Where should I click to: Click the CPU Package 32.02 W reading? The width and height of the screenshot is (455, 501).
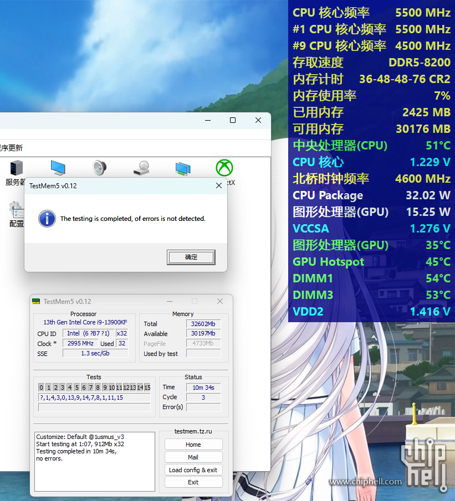(x=371, y=195)
